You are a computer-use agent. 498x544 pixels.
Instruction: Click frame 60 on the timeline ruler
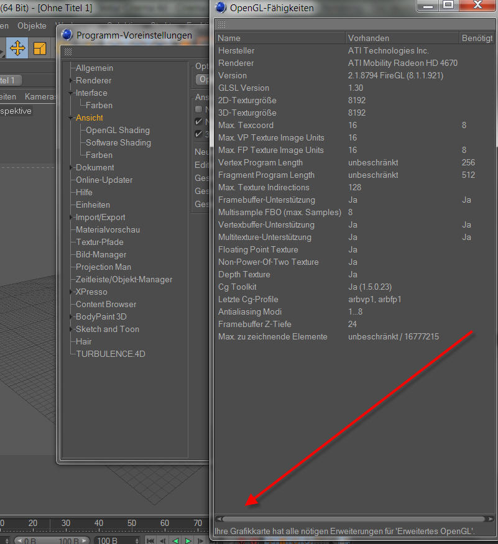(165, 523)
